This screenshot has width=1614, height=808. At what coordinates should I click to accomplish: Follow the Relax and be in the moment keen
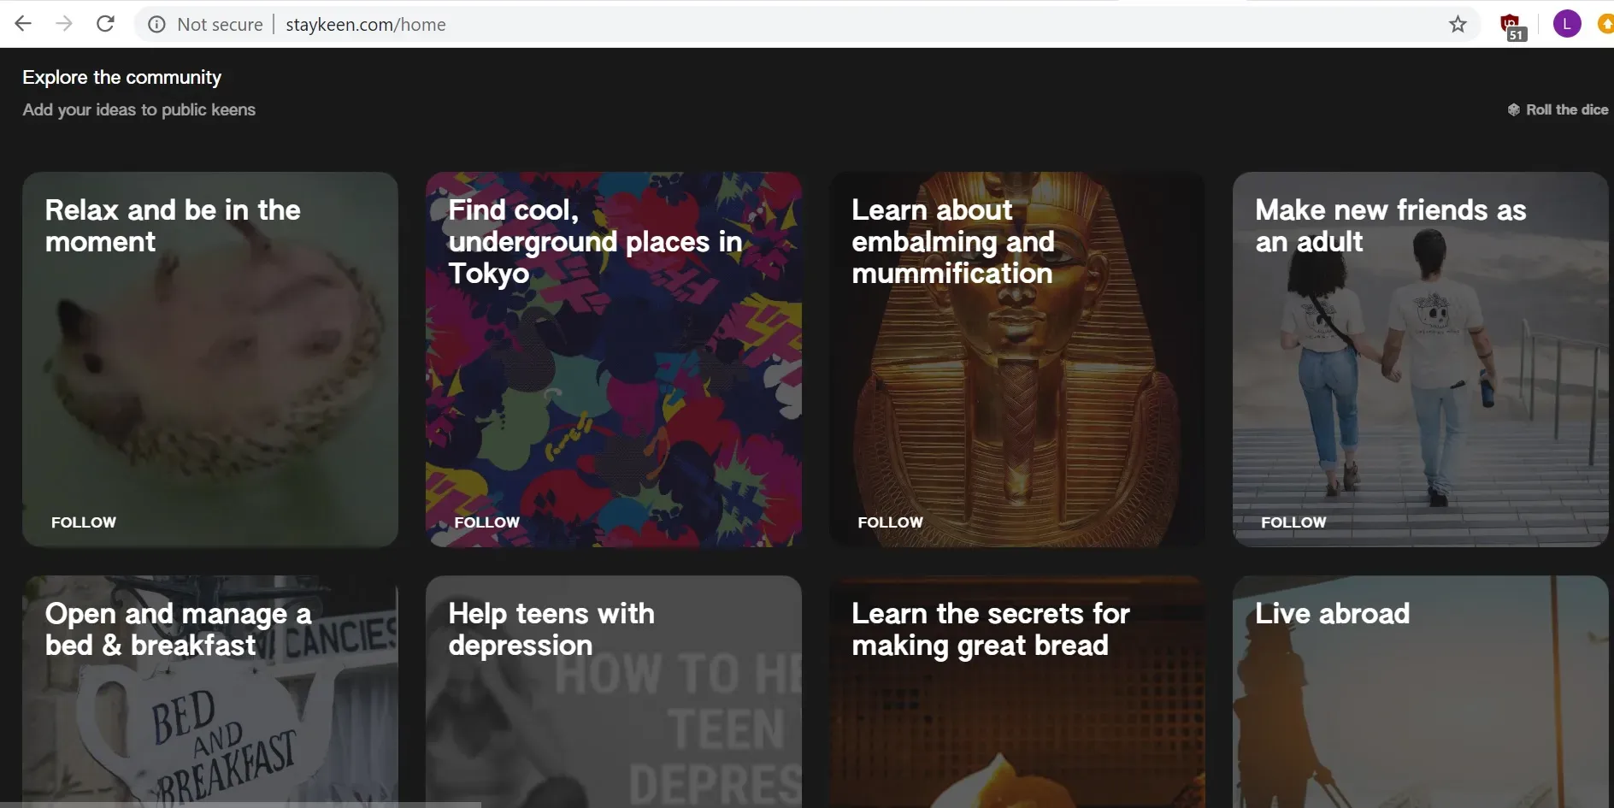(84, 522)
